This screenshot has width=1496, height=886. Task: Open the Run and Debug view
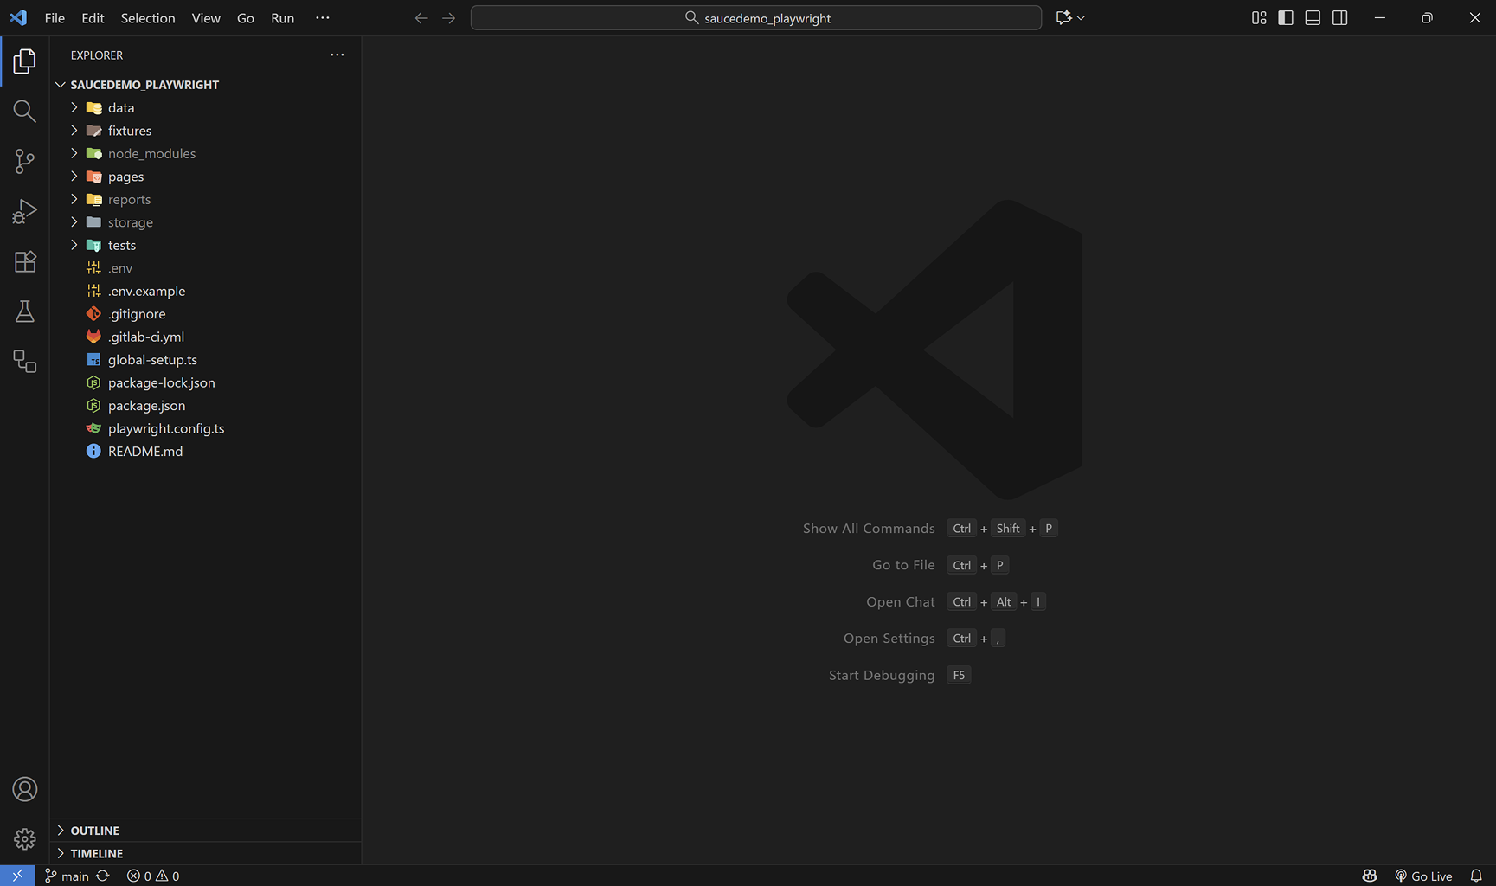tap(24, 211)
